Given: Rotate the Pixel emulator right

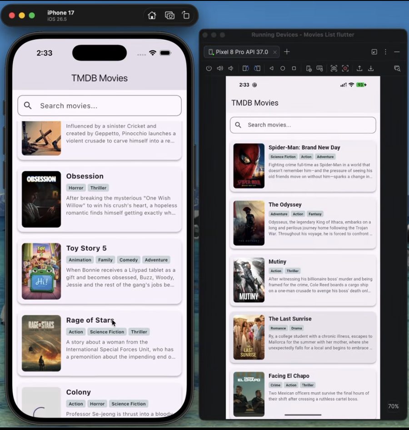Looking at the screenshot, I should point(257,68).
